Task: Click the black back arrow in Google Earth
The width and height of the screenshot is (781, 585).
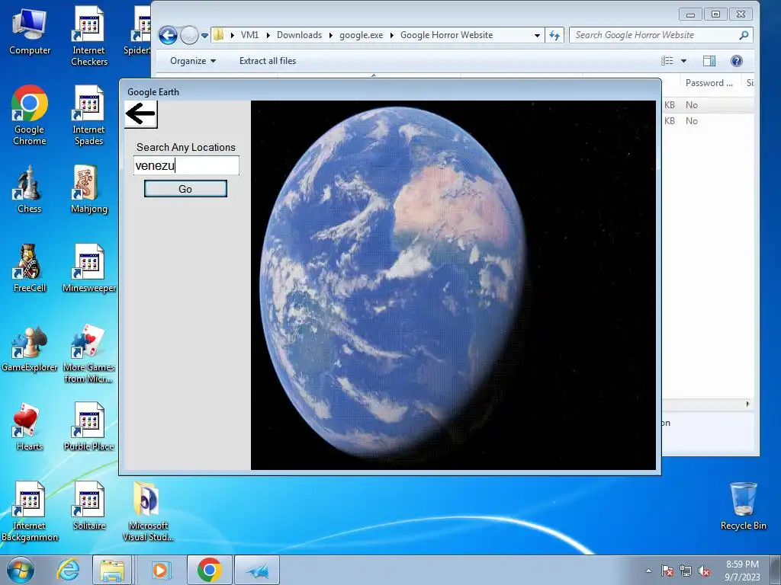Action: point(141,114)
